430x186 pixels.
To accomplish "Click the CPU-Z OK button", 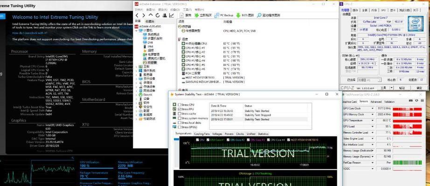I will tap(419, 88).
